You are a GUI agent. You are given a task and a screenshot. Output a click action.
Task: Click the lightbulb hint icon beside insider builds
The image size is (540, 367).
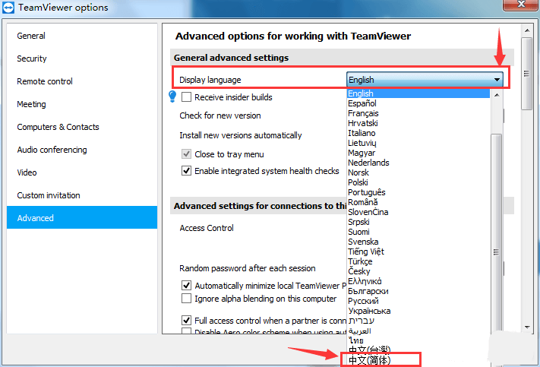(x=172, y=96)
